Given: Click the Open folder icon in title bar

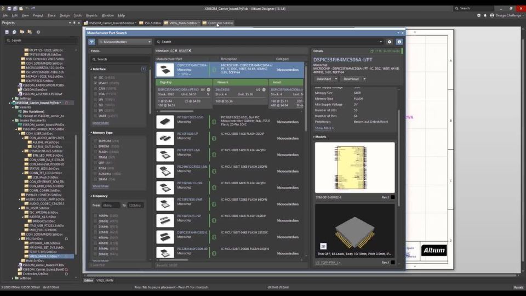Looking at the screenshot, I should click(21, 8).
